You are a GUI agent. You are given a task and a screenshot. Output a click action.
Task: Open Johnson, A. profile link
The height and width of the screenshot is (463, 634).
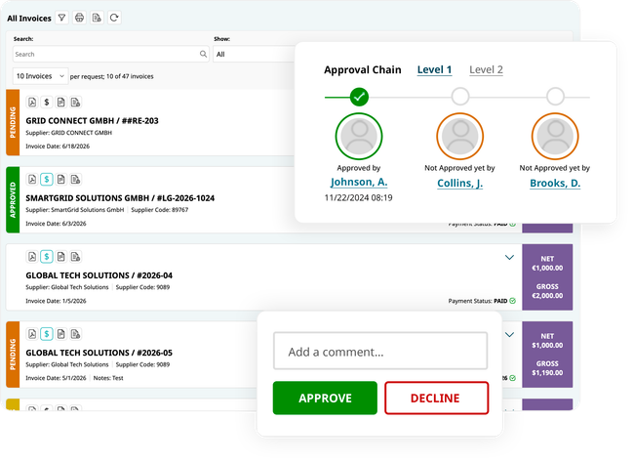[x=359, y=183]
